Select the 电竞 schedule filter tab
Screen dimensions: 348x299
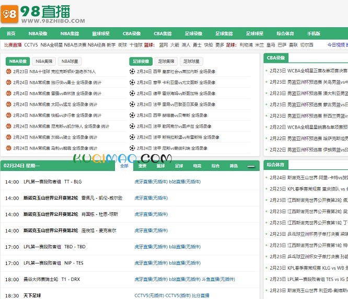pos(197,166)
